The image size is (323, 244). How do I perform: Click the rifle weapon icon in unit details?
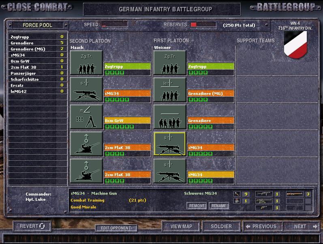click(295, 194)
